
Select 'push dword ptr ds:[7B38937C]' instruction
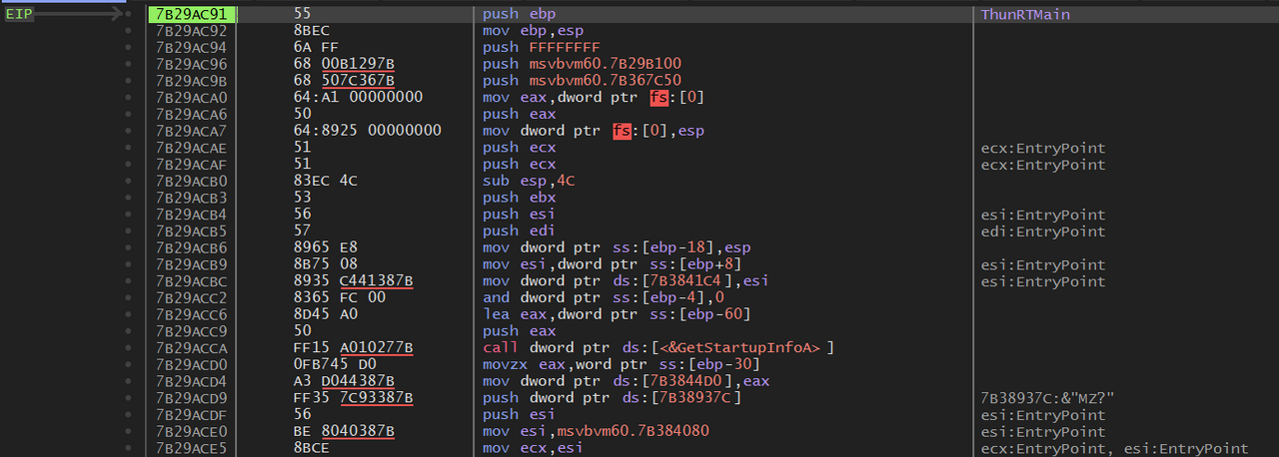click(613, 399)
